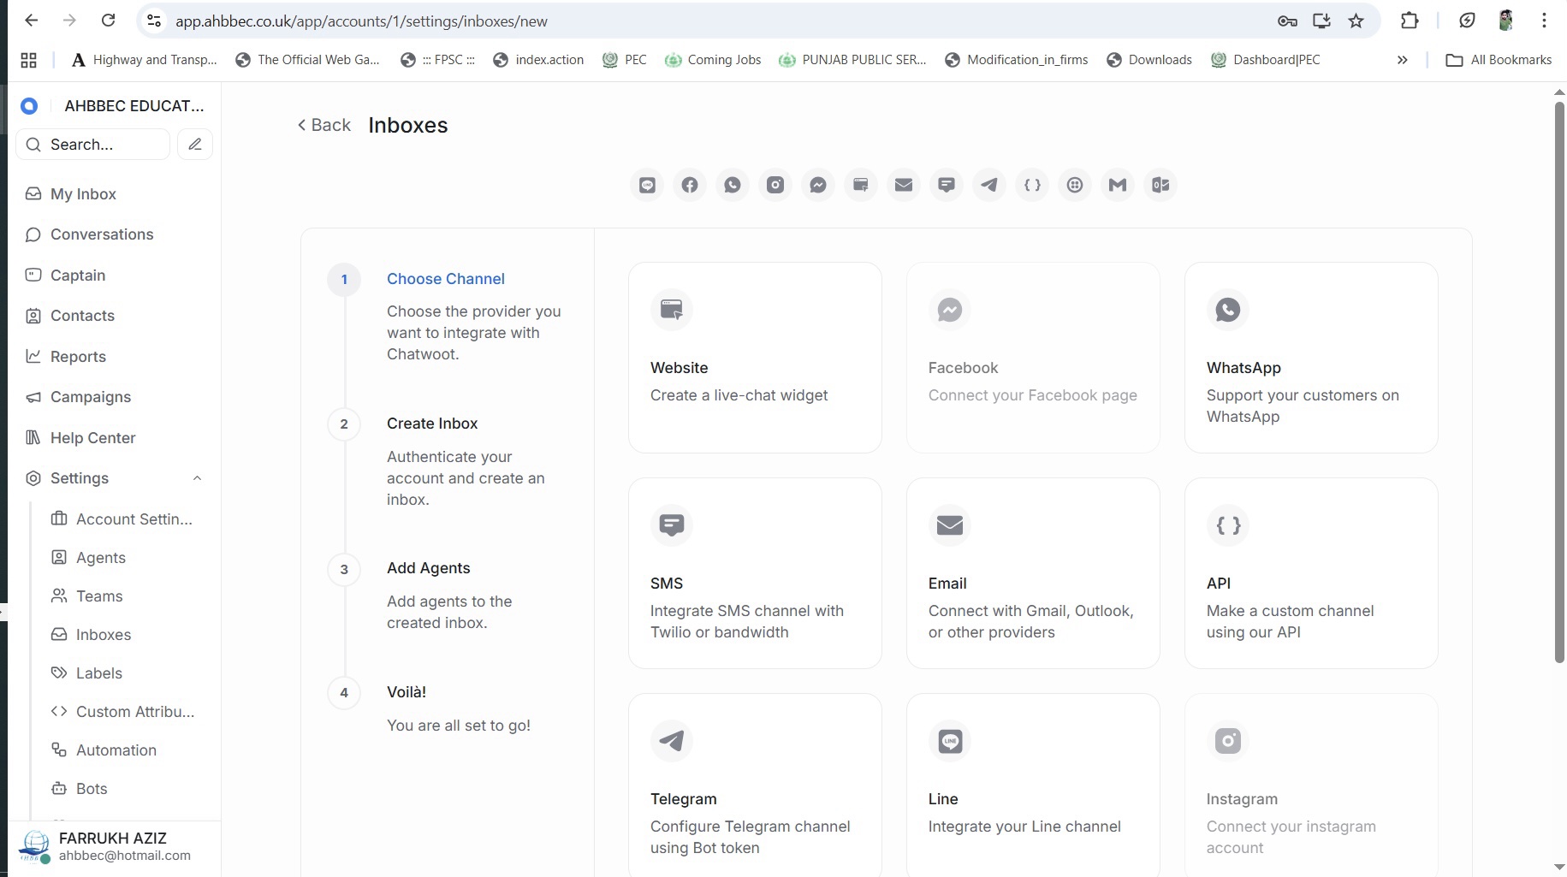Click the page vertical scrollbar
Screen dimensions: 1567x877
tap(1559, 385)
